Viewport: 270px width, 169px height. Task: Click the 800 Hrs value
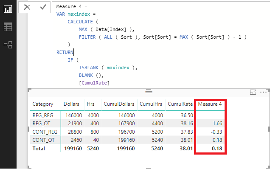95,132
